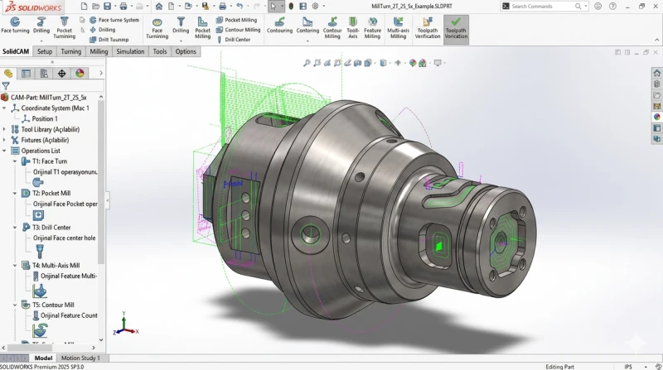Open the Search Commands dropdown arrow
Image resolution: width=663 pixels, height=370 pixels.
pos(586,6)
